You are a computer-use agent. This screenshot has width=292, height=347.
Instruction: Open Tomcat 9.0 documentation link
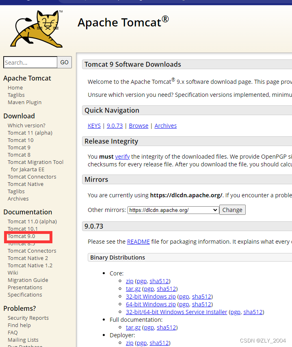[x=22, y=236]
